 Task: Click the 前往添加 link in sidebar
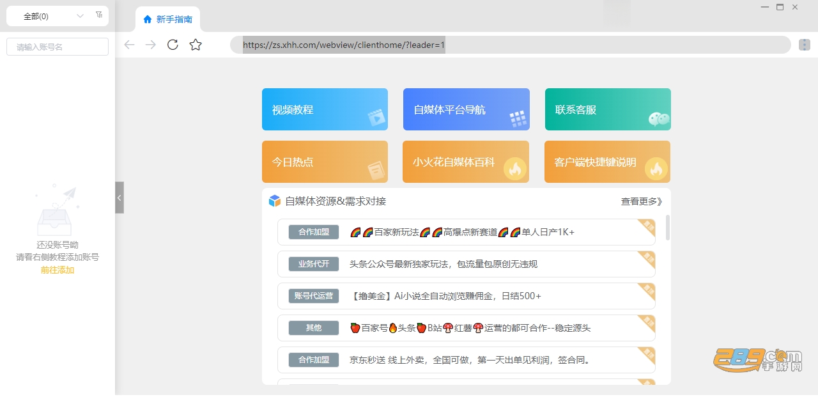58,270
